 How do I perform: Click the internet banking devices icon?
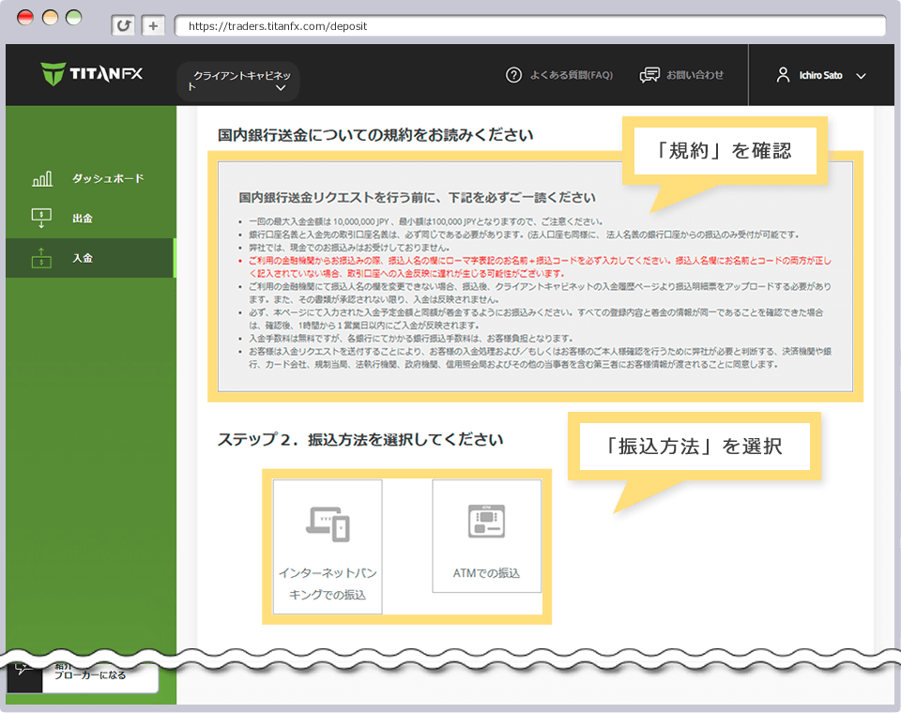point(328,523)
